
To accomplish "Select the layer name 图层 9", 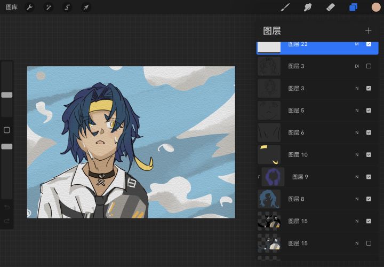I will click(300, 177).
